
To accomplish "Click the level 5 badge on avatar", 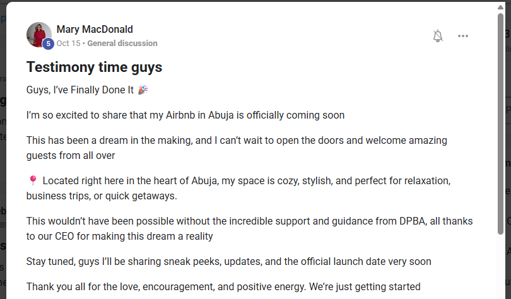I will 48,44.
